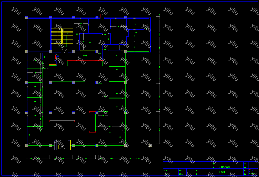Select the yellow double door below the staircase
259x177 pixels.
(64, 51)
